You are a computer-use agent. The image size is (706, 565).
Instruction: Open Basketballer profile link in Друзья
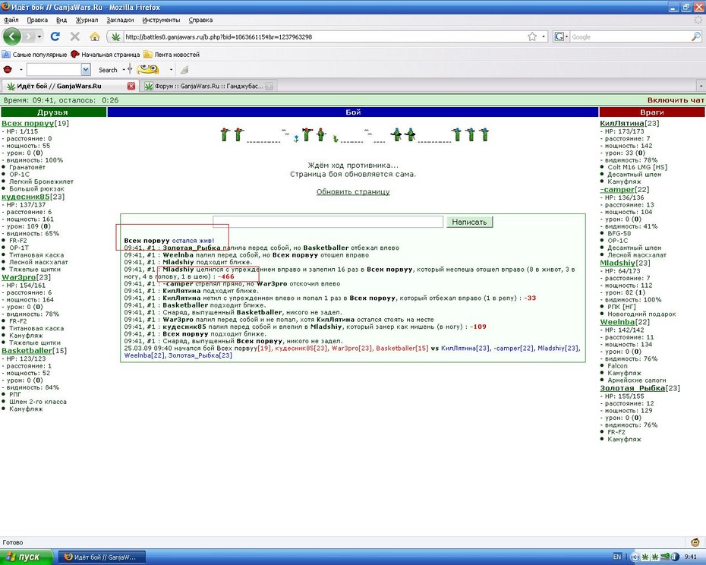[27, 350]
